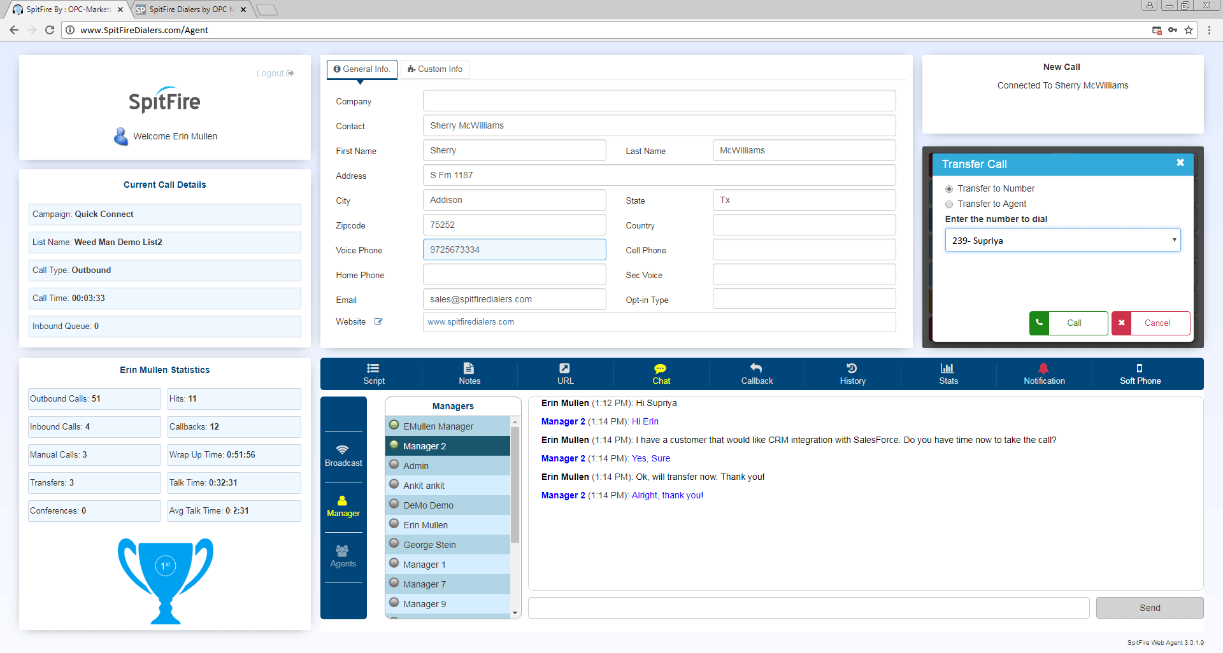The image size is (1223, 653).
Task: Click the Notification bell icon
Action: point(1043,368)
